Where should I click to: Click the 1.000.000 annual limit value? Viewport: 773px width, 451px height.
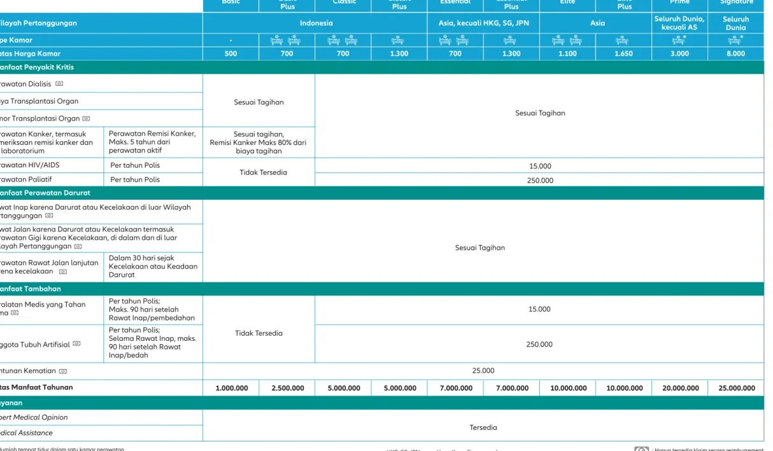(x=230, y=388)
